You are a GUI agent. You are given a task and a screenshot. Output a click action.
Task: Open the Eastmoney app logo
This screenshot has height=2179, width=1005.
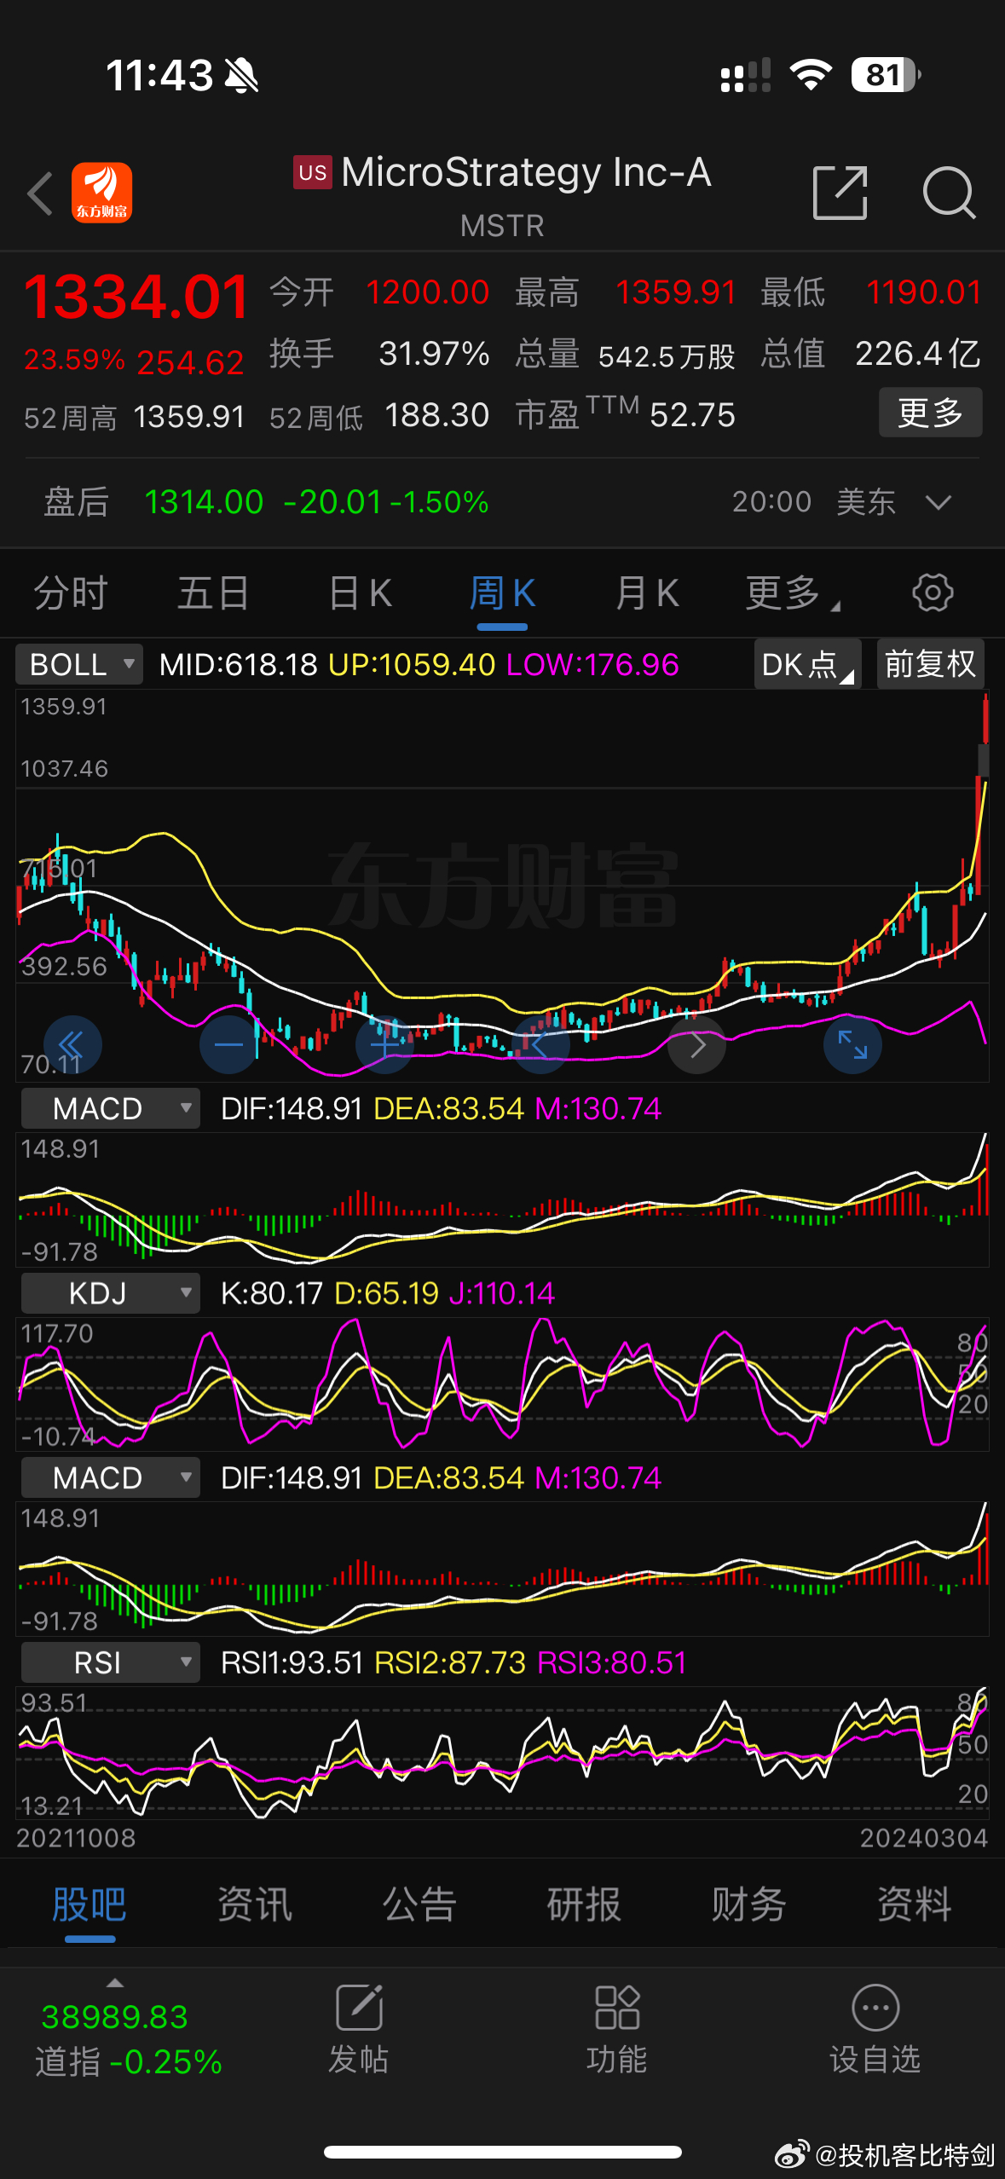[101, 193]
